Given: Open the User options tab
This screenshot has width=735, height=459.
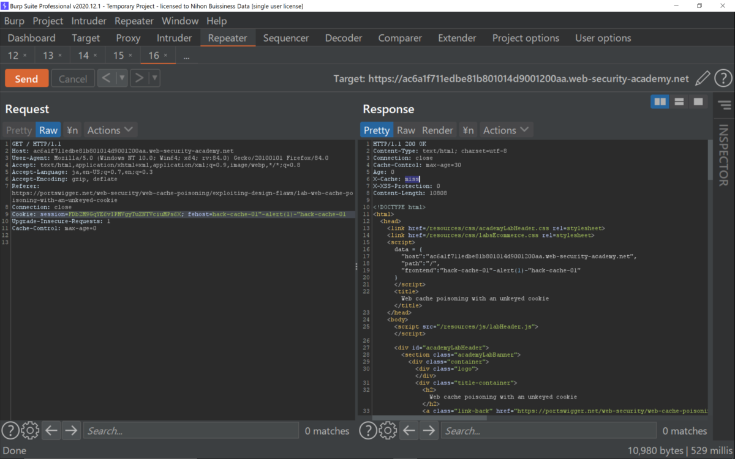Looking at the screenshot, I should pyautogui.click(x=603, y=38).
